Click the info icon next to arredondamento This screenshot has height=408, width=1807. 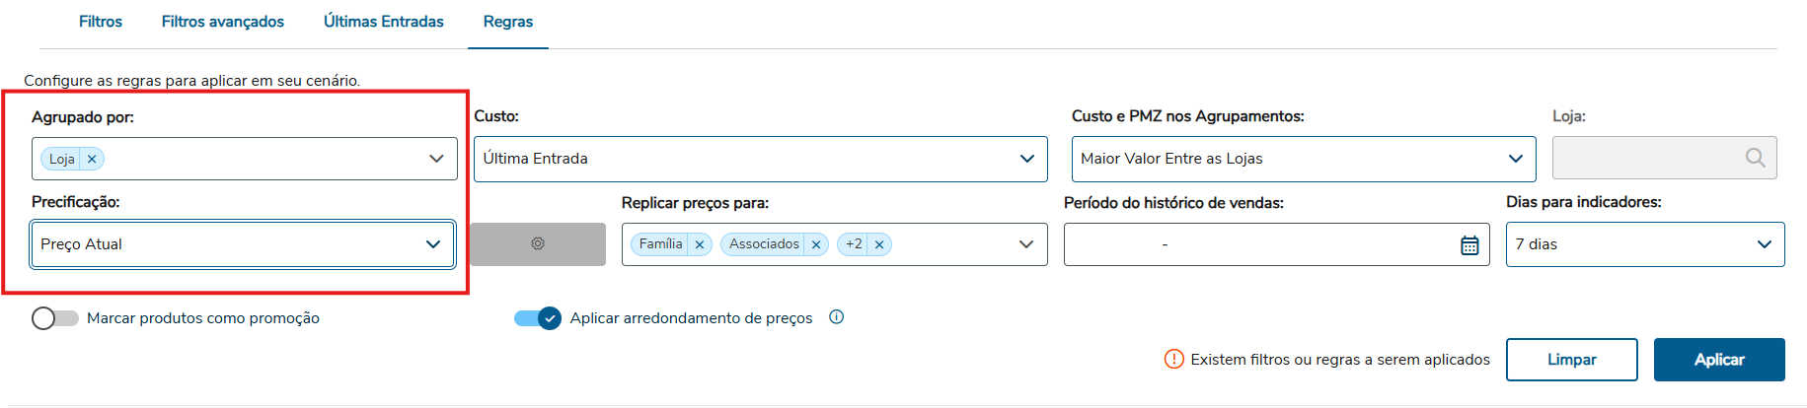click(x=837, y=317)
